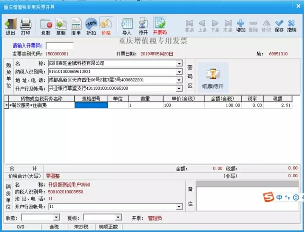Open the 清单 list icon

point(76,25)
